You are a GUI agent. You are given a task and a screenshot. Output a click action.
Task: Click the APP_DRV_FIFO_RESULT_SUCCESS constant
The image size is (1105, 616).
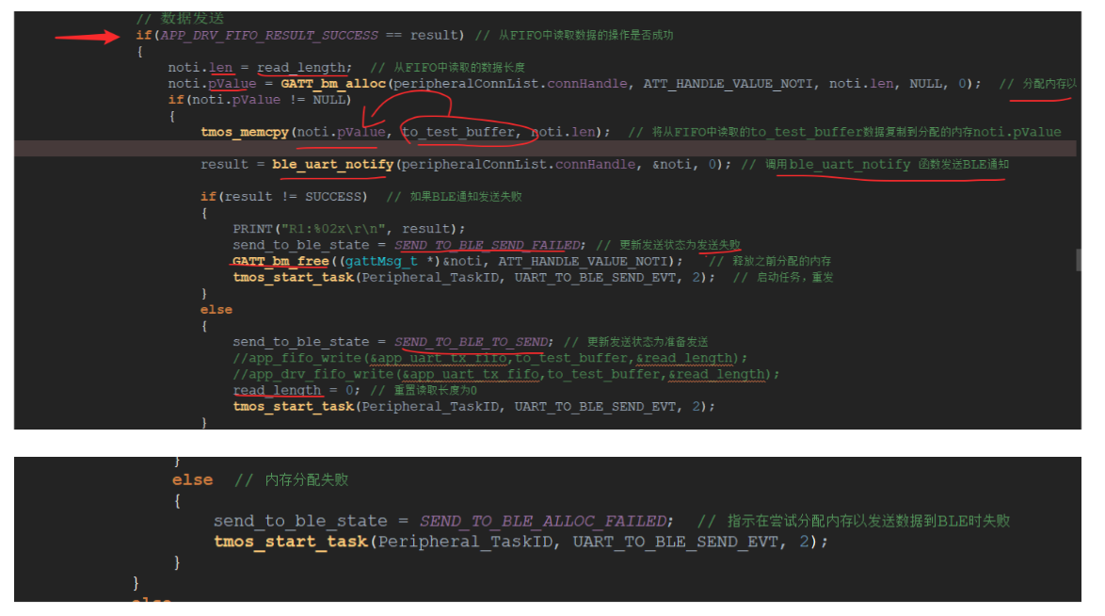point(269,35)
